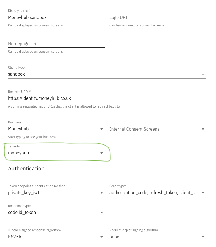The height and width of the screenshot is (247, 216).
Task: Click the private_key_jwt dropdown arrow
Action: (x=102, y=193)
